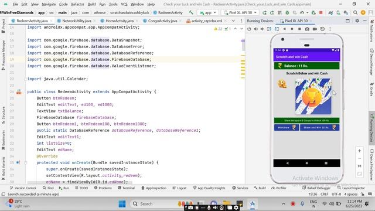The height and width of the screenshot is (211, 375).
Task: Click the emulator volume up icon
Action: pos(255,29)
